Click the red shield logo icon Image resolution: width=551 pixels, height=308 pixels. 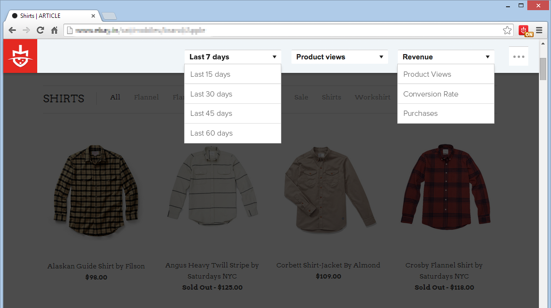(x=20, y=56)
